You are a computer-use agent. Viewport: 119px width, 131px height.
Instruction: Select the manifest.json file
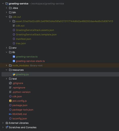point(24,39)
